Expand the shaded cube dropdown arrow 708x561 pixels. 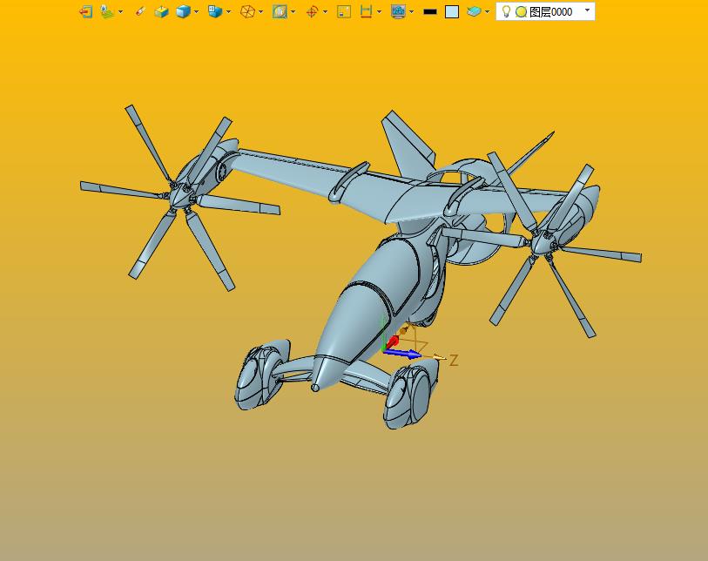196,11
